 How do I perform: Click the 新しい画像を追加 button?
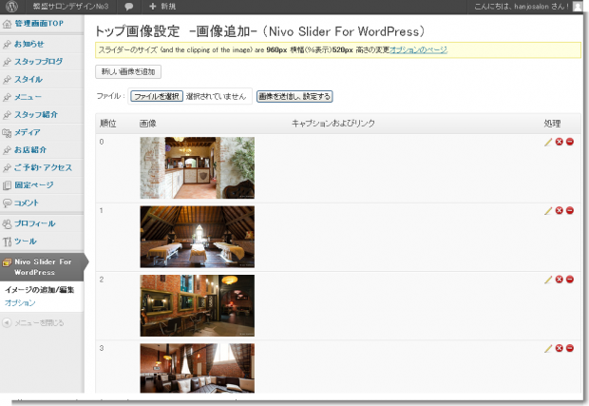click(x=129, y=71)
